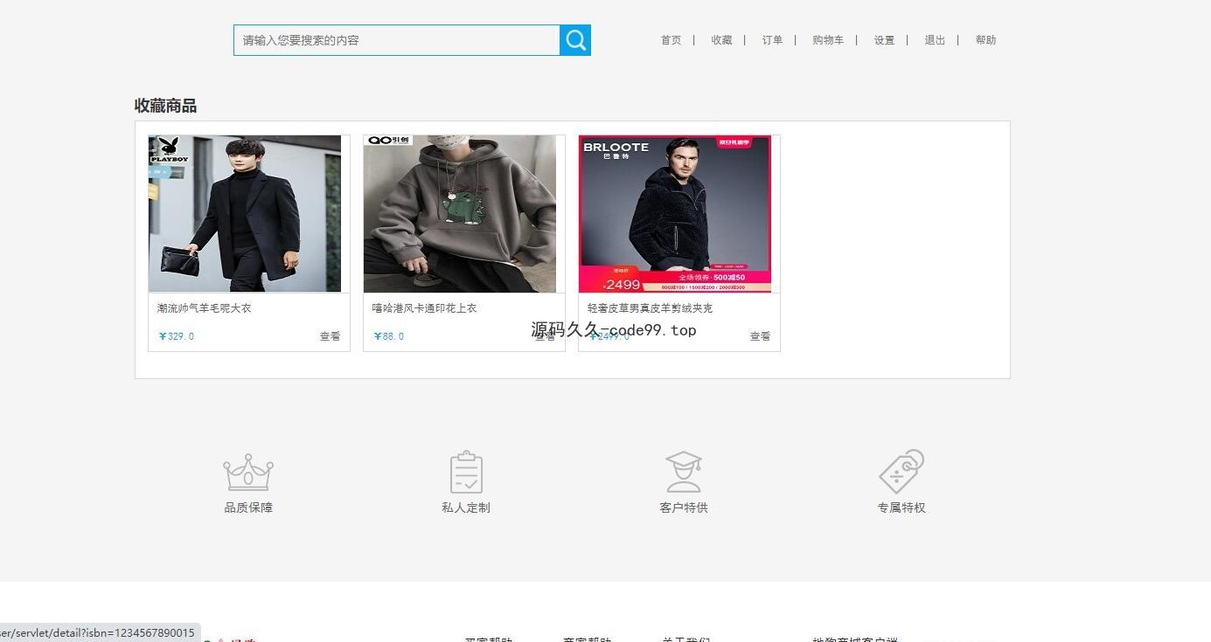Click the 私人定制 label

click(466, 507)
